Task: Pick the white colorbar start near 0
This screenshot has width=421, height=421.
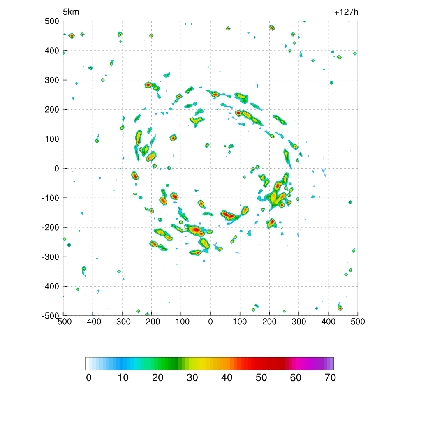Action: tap(88, 363)
